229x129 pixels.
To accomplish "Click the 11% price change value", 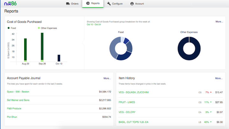I will click(x=206, y=102).
